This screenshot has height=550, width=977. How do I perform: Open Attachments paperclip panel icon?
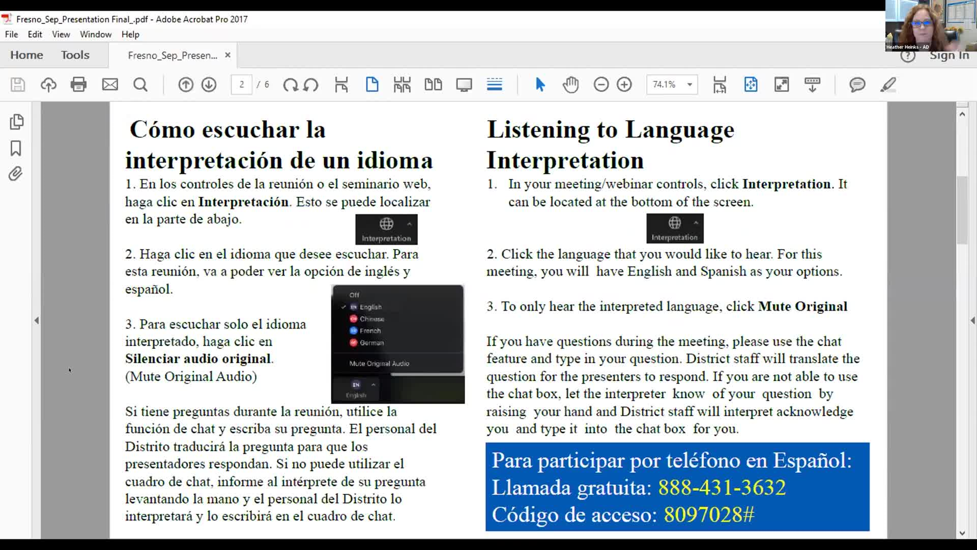pos(15,174)
